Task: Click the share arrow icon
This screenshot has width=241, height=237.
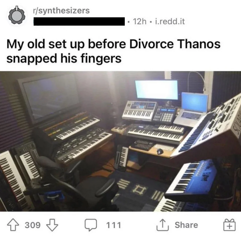Action: coord(163,225)
